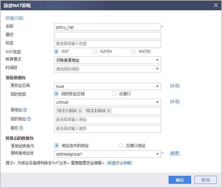The height and width of the screenshot is (188, 222).
Task: Click 多选 link beside untrust zone
Action: coord(175,102)
